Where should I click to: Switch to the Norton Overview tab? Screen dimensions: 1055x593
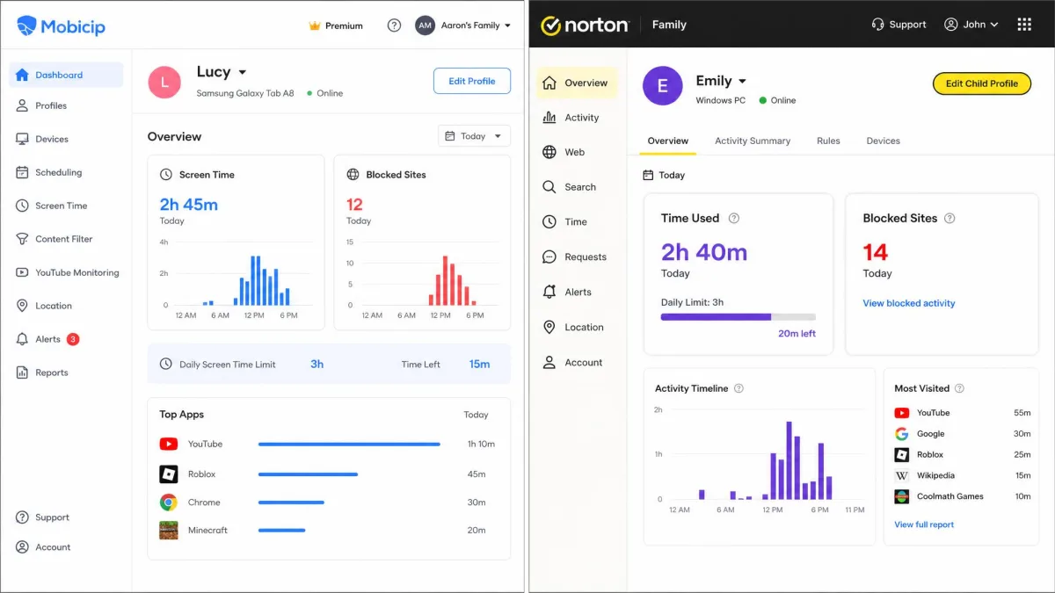coord(668,141)
